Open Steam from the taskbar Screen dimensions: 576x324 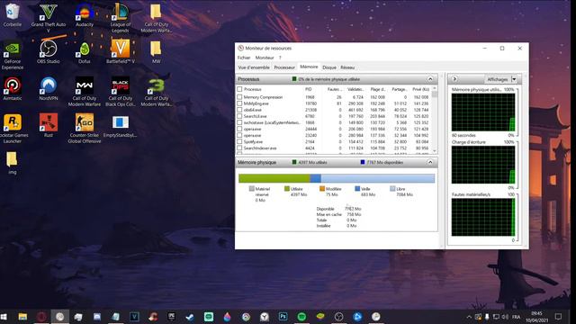190,317
